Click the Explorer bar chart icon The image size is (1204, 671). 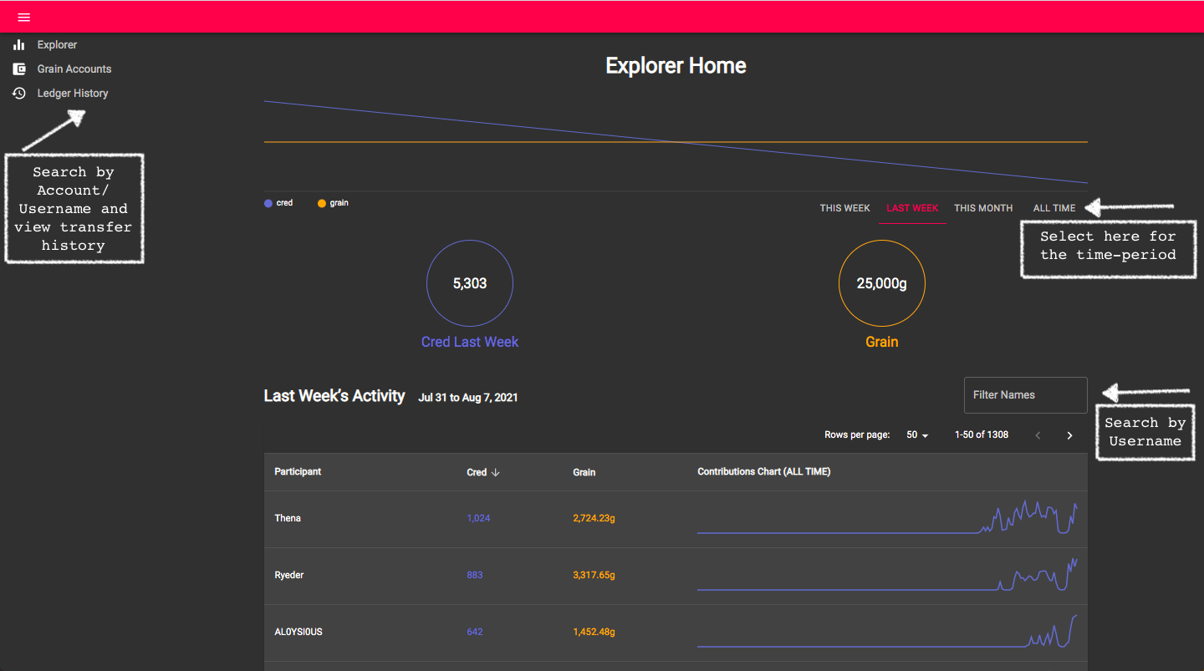[19, 45]
